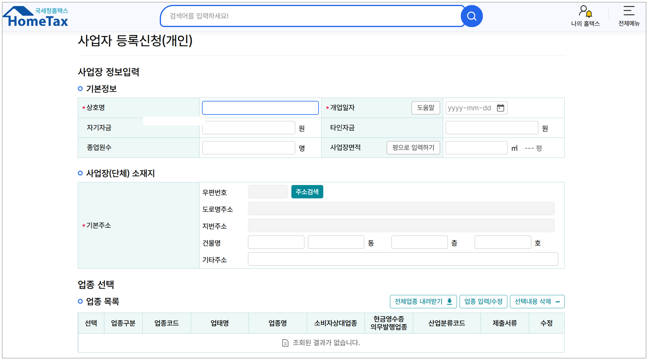Click the 평으로 입력하기 button
This screenshot has height=360, width=649.
413,148
